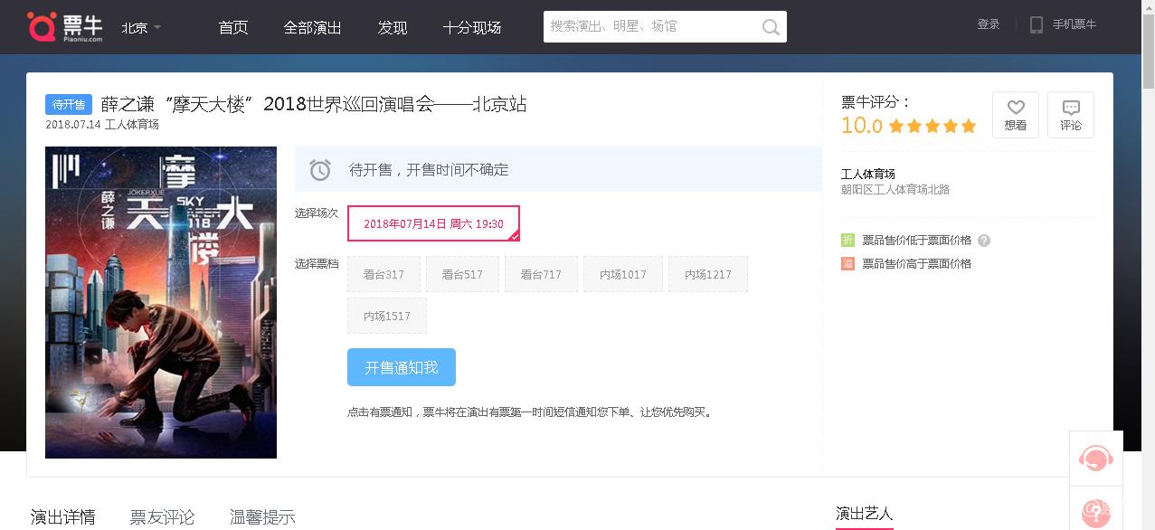Open comments via 评论 speech bubble icon

click(1071, 108)
